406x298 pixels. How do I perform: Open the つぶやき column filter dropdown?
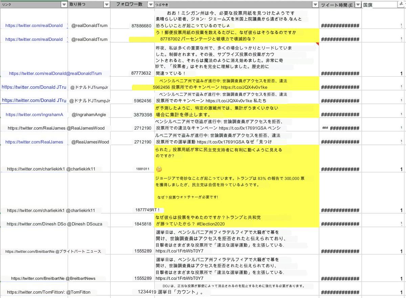pyautogui.click(x=315, y=4)
